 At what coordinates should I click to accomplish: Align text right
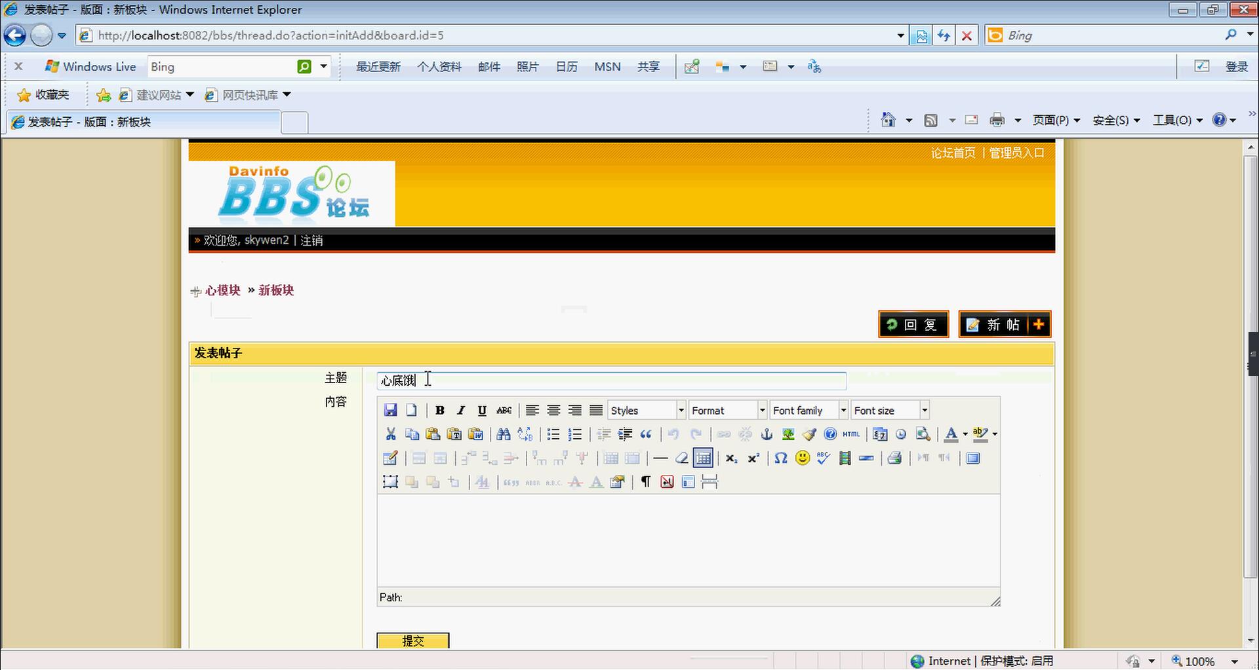pyautogui.click(x=575, y=410)
